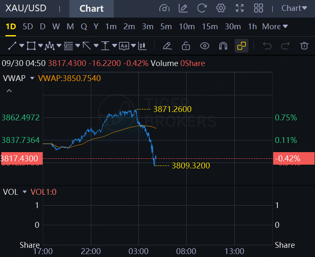The height and width of the screenshot is (257, 315).
Task: Expand chart to fullscreen icon
Action: click(x=239, y=8)
